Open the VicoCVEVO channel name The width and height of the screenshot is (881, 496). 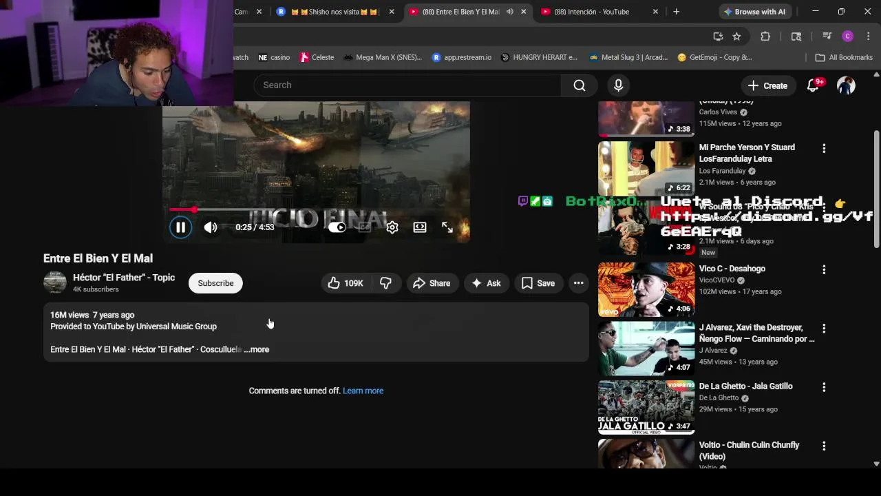[717, 280]
